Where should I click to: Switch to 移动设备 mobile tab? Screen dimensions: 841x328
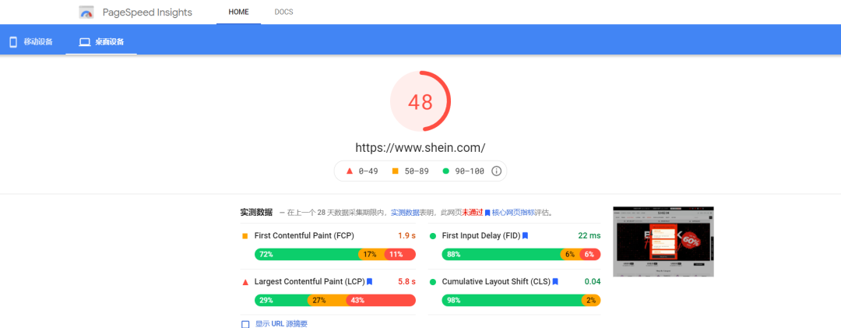32,42
